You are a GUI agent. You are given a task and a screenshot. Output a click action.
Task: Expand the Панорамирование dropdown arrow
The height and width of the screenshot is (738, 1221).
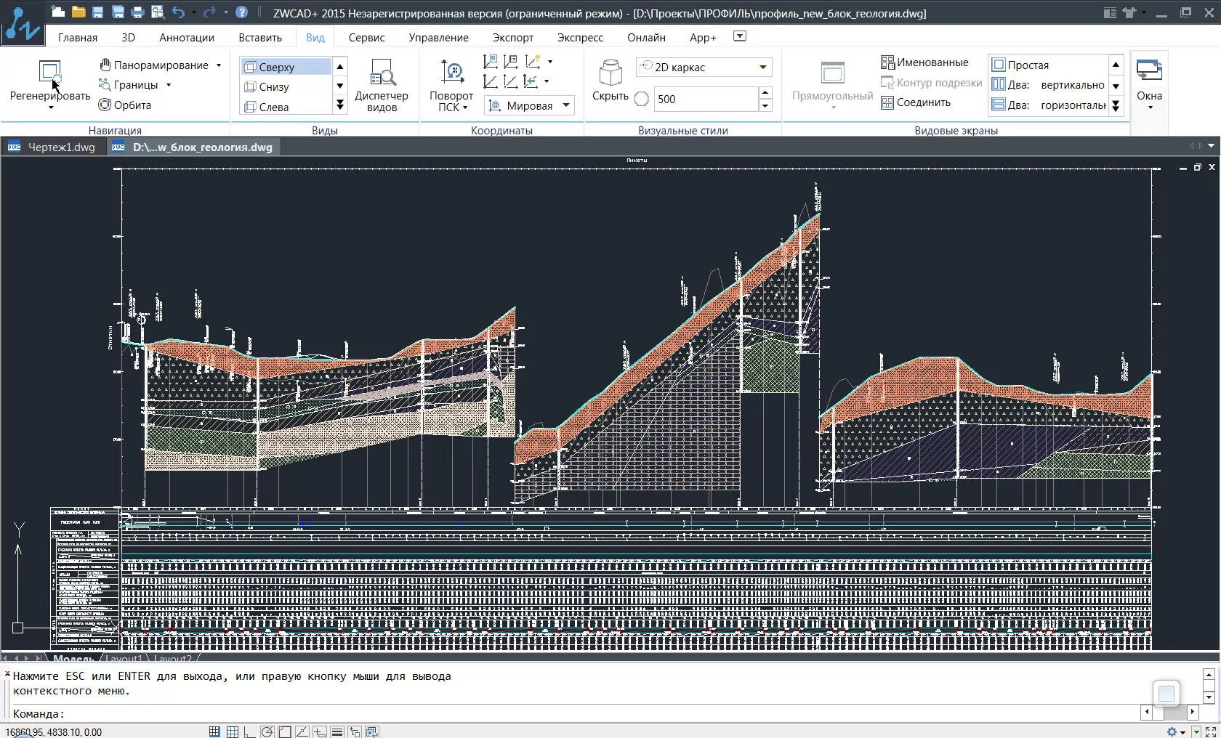click(x=219, y=65)
